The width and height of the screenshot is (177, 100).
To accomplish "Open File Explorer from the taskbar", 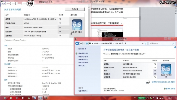I will 11,98.
